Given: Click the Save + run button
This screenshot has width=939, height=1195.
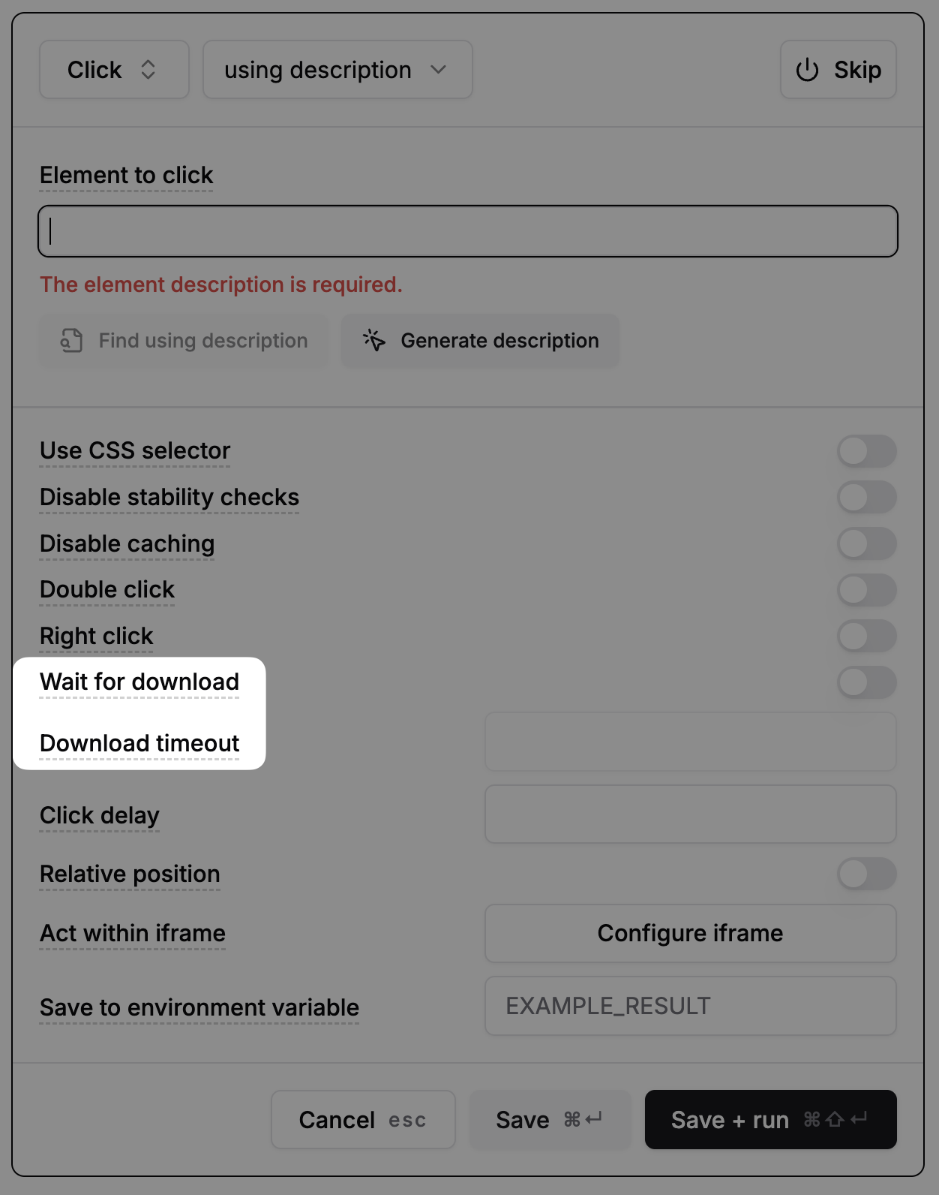Looking at the screenshot, I should (x=770, y=1120).
